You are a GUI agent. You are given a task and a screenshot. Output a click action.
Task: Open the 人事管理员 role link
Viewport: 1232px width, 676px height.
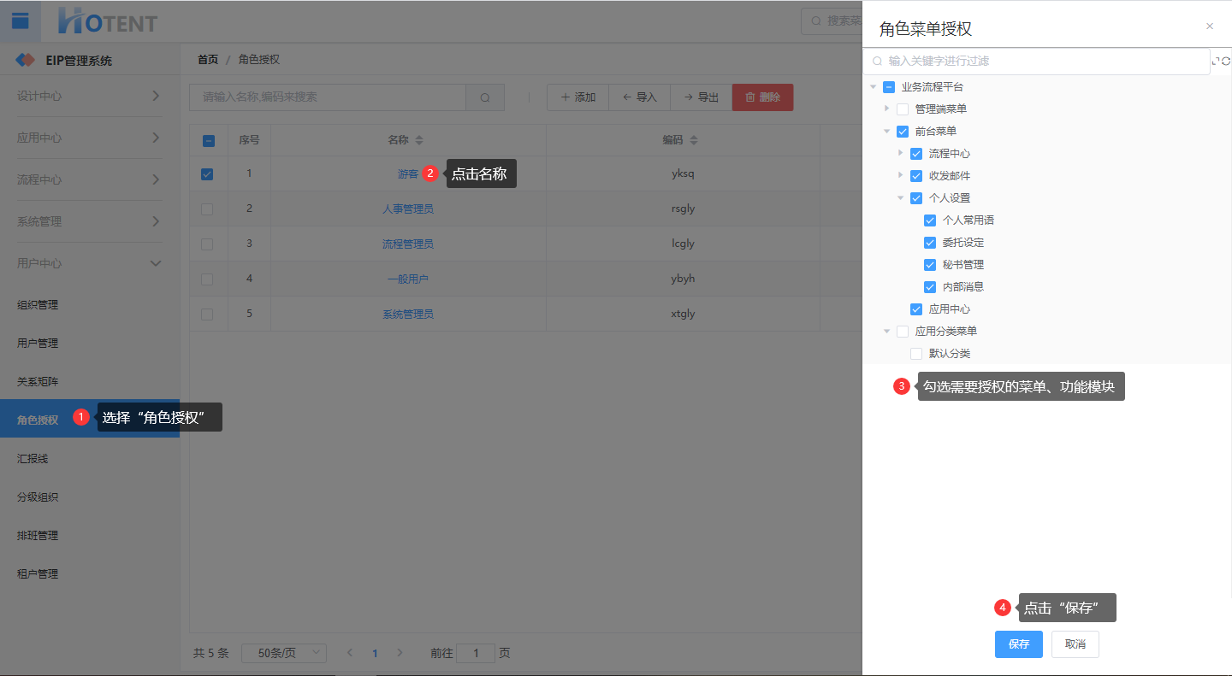point(407,209)
